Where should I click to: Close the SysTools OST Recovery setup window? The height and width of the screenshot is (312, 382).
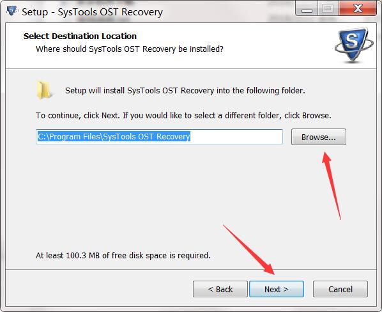358,9
